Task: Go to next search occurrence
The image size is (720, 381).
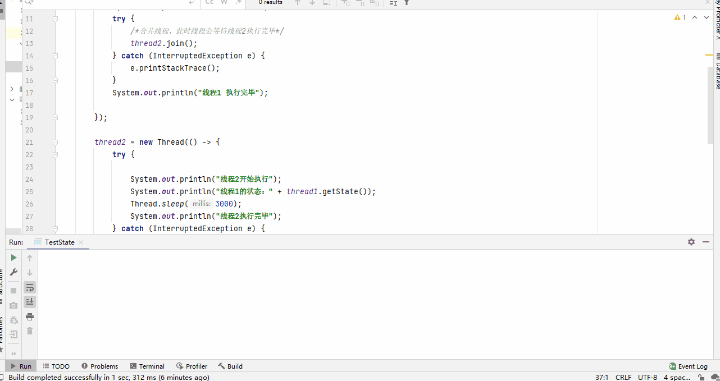Action: pyautogui.click(x=312, y=2)
